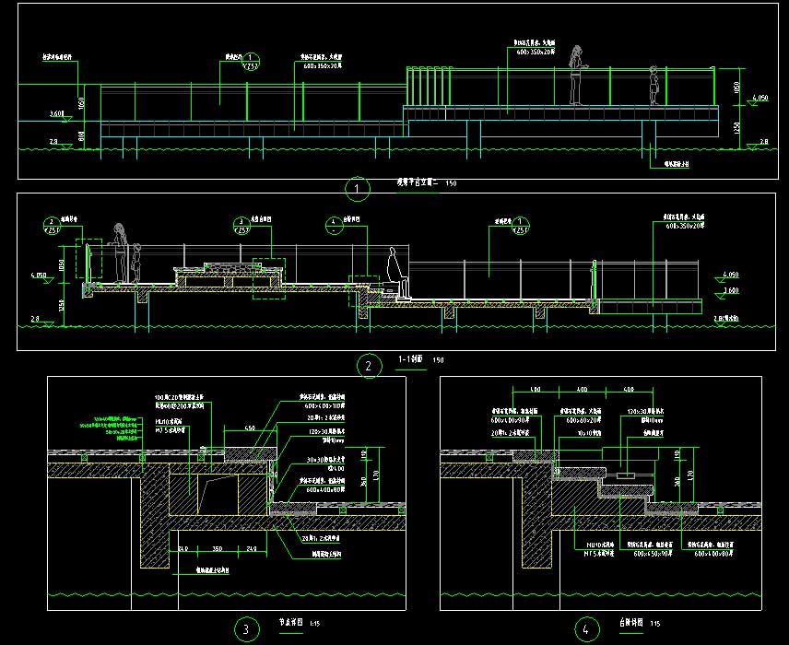789x645 pixels.
Task: Select the "600×400×80" label in detail 3
Action: pyautogui.click(x=324, y=489)
